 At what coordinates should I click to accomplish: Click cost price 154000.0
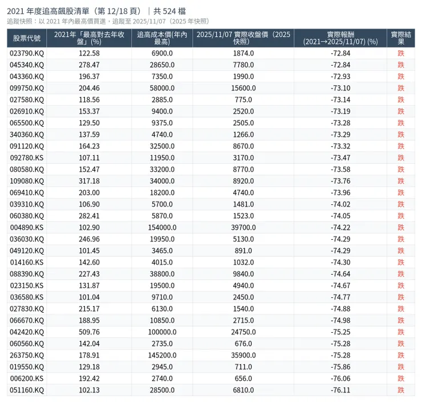(162, 228)
